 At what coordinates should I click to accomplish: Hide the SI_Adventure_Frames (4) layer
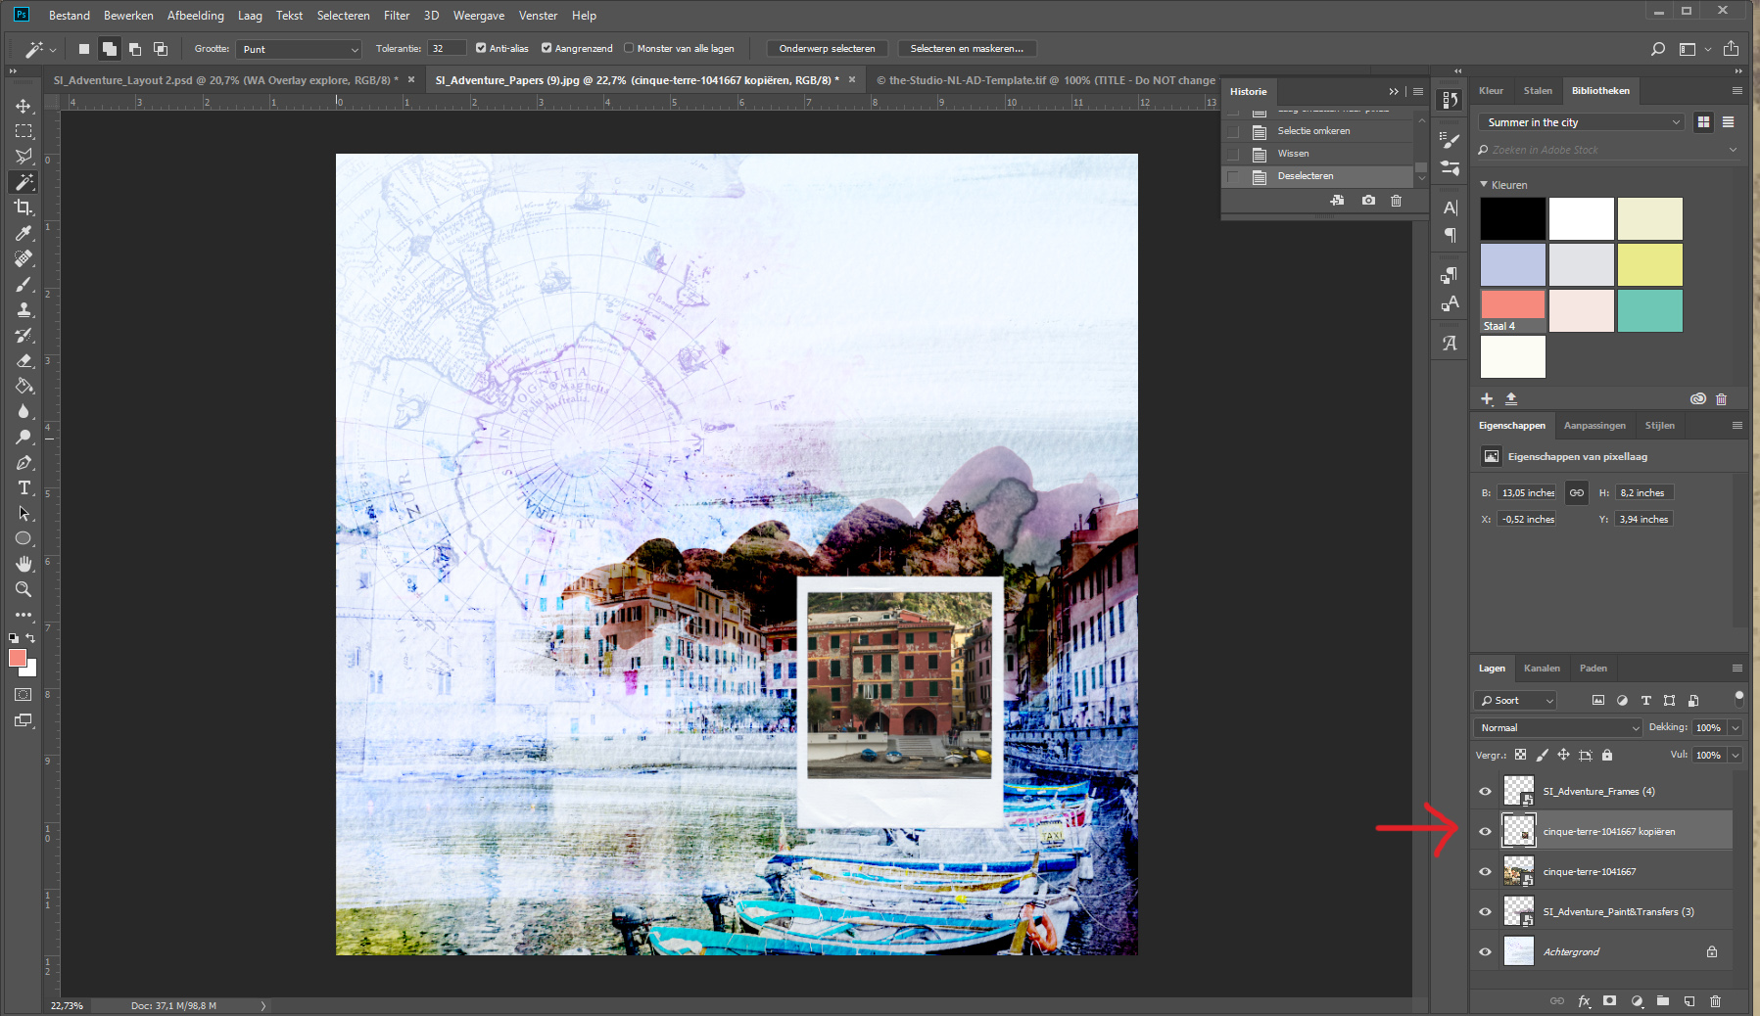pyautogui.click(x=1485, y=792)
